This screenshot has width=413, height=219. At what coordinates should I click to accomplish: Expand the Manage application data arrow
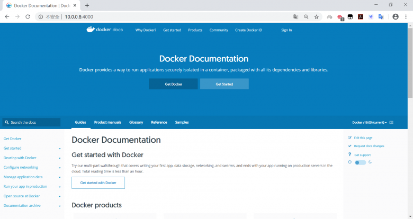click(60, 177)
